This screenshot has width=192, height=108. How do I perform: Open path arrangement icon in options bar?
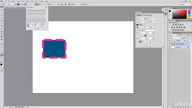65,4
